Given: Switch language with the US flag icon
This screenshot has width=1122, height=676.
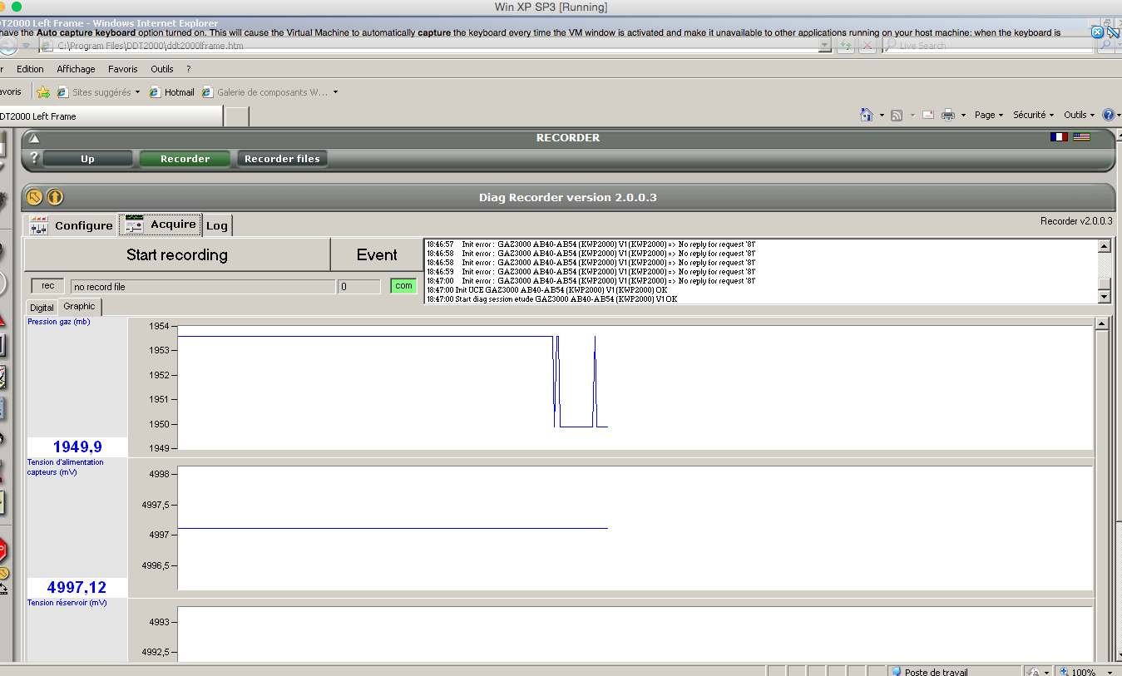Looking at the screenshot, I should [x=1081, y=137].
